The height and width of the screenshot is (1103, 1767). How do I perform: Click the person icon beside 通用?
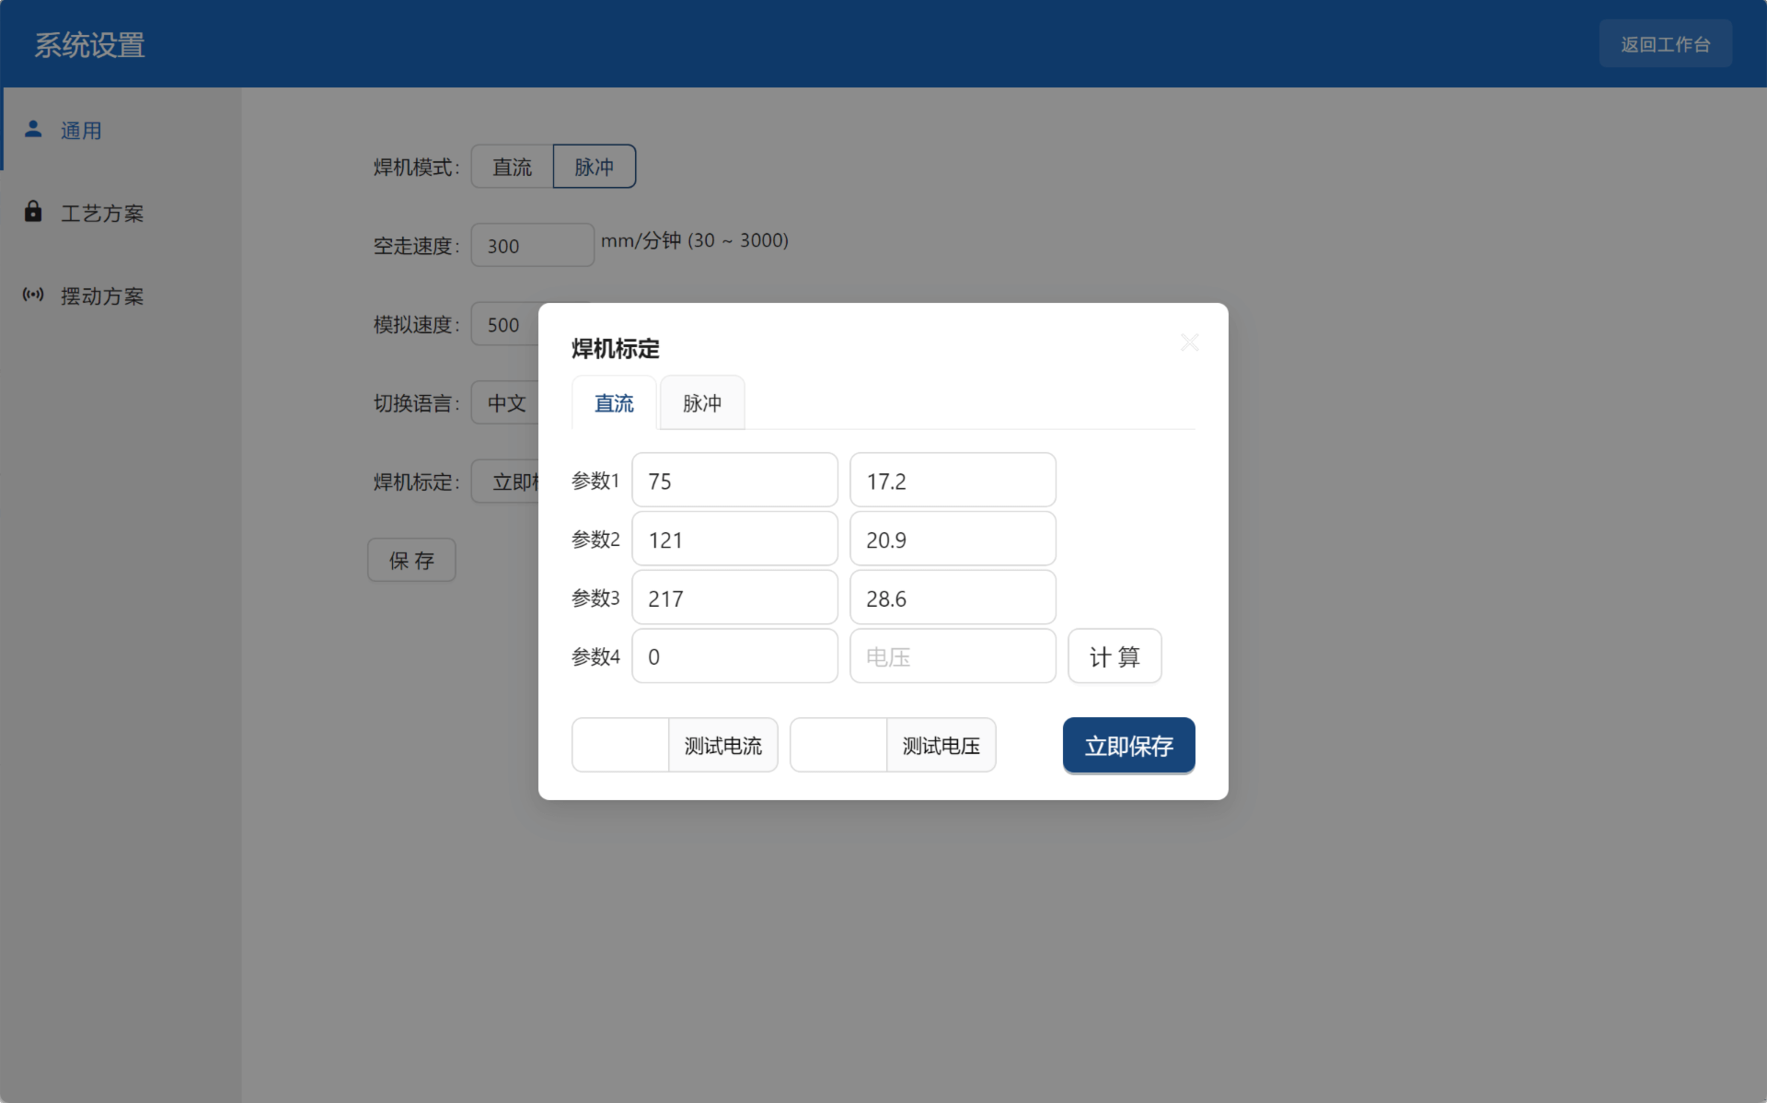(x=33, y=129)
